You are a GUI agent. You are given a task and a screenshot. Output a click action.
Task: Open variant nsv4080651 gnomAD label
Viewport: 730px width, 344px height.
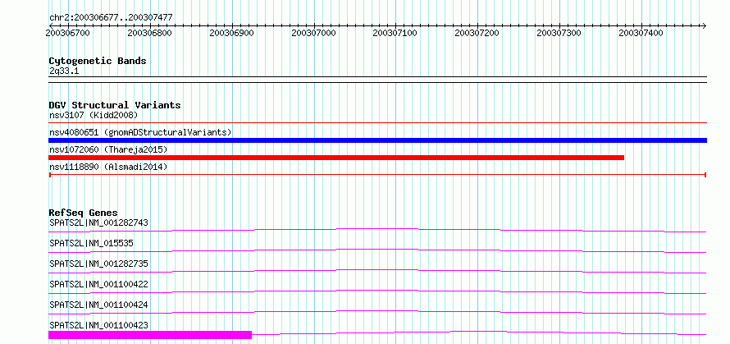tap(140, 132)
